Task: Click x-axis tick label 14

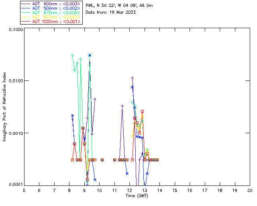Action: point(160,190)
